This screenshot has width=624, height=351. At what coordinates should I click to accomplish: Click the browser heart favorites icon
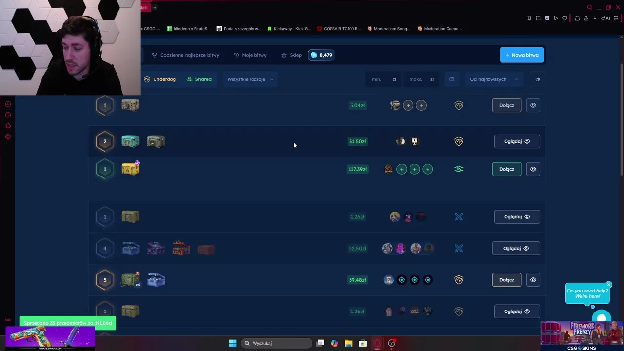point(565,18)
